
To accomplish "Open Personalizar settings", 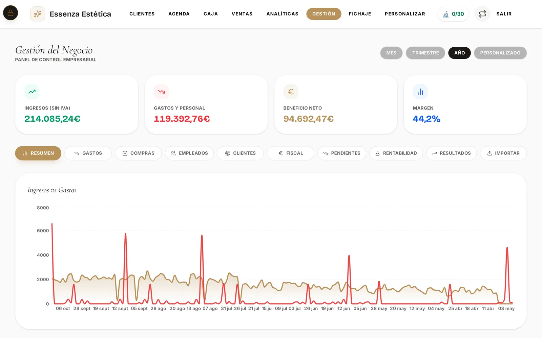I will [x=405, y=14].
